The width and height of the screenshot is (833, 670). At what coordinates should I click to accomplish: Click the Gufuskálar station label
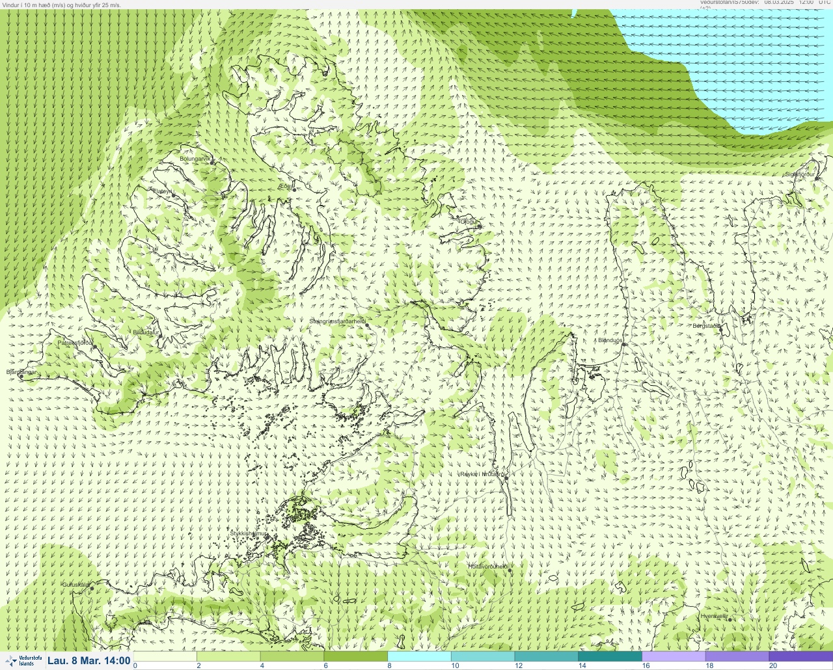[75, 585]
